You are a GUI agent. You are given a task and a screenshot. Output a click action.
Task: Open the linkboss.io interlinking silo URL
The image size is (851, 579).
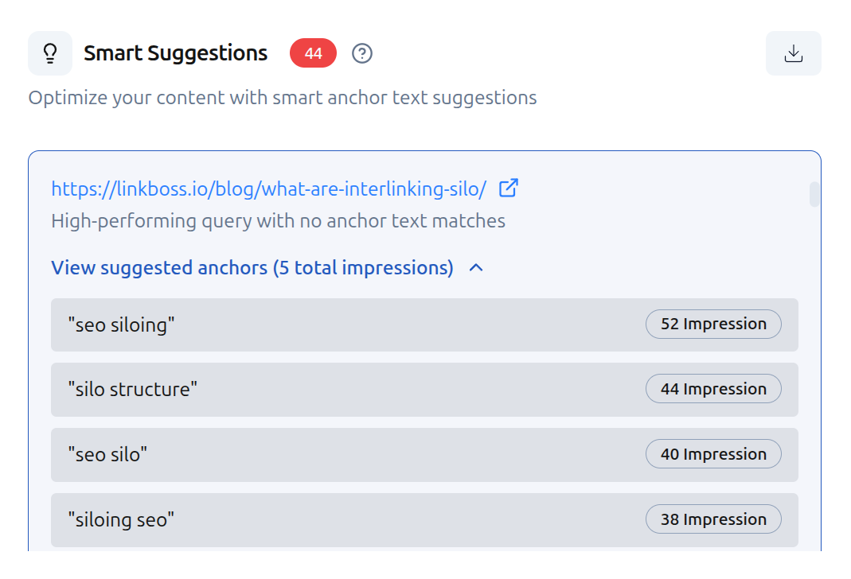[x=268, y=189]
